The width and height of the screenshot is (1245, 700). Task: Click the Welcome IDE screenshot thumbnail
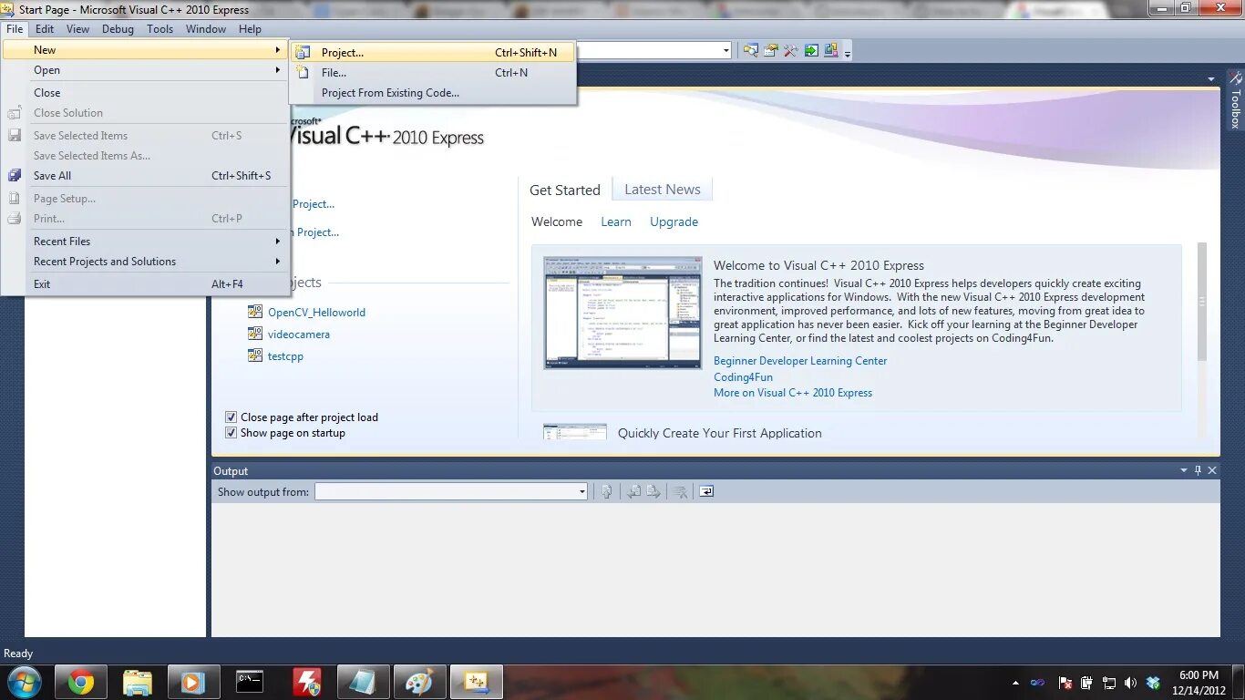click(623, 313)
